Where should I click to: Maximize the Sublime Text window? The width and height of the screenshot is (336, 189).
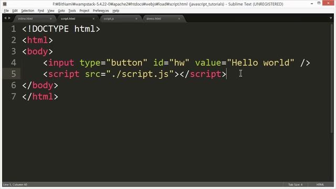click(x=319, y=3)
